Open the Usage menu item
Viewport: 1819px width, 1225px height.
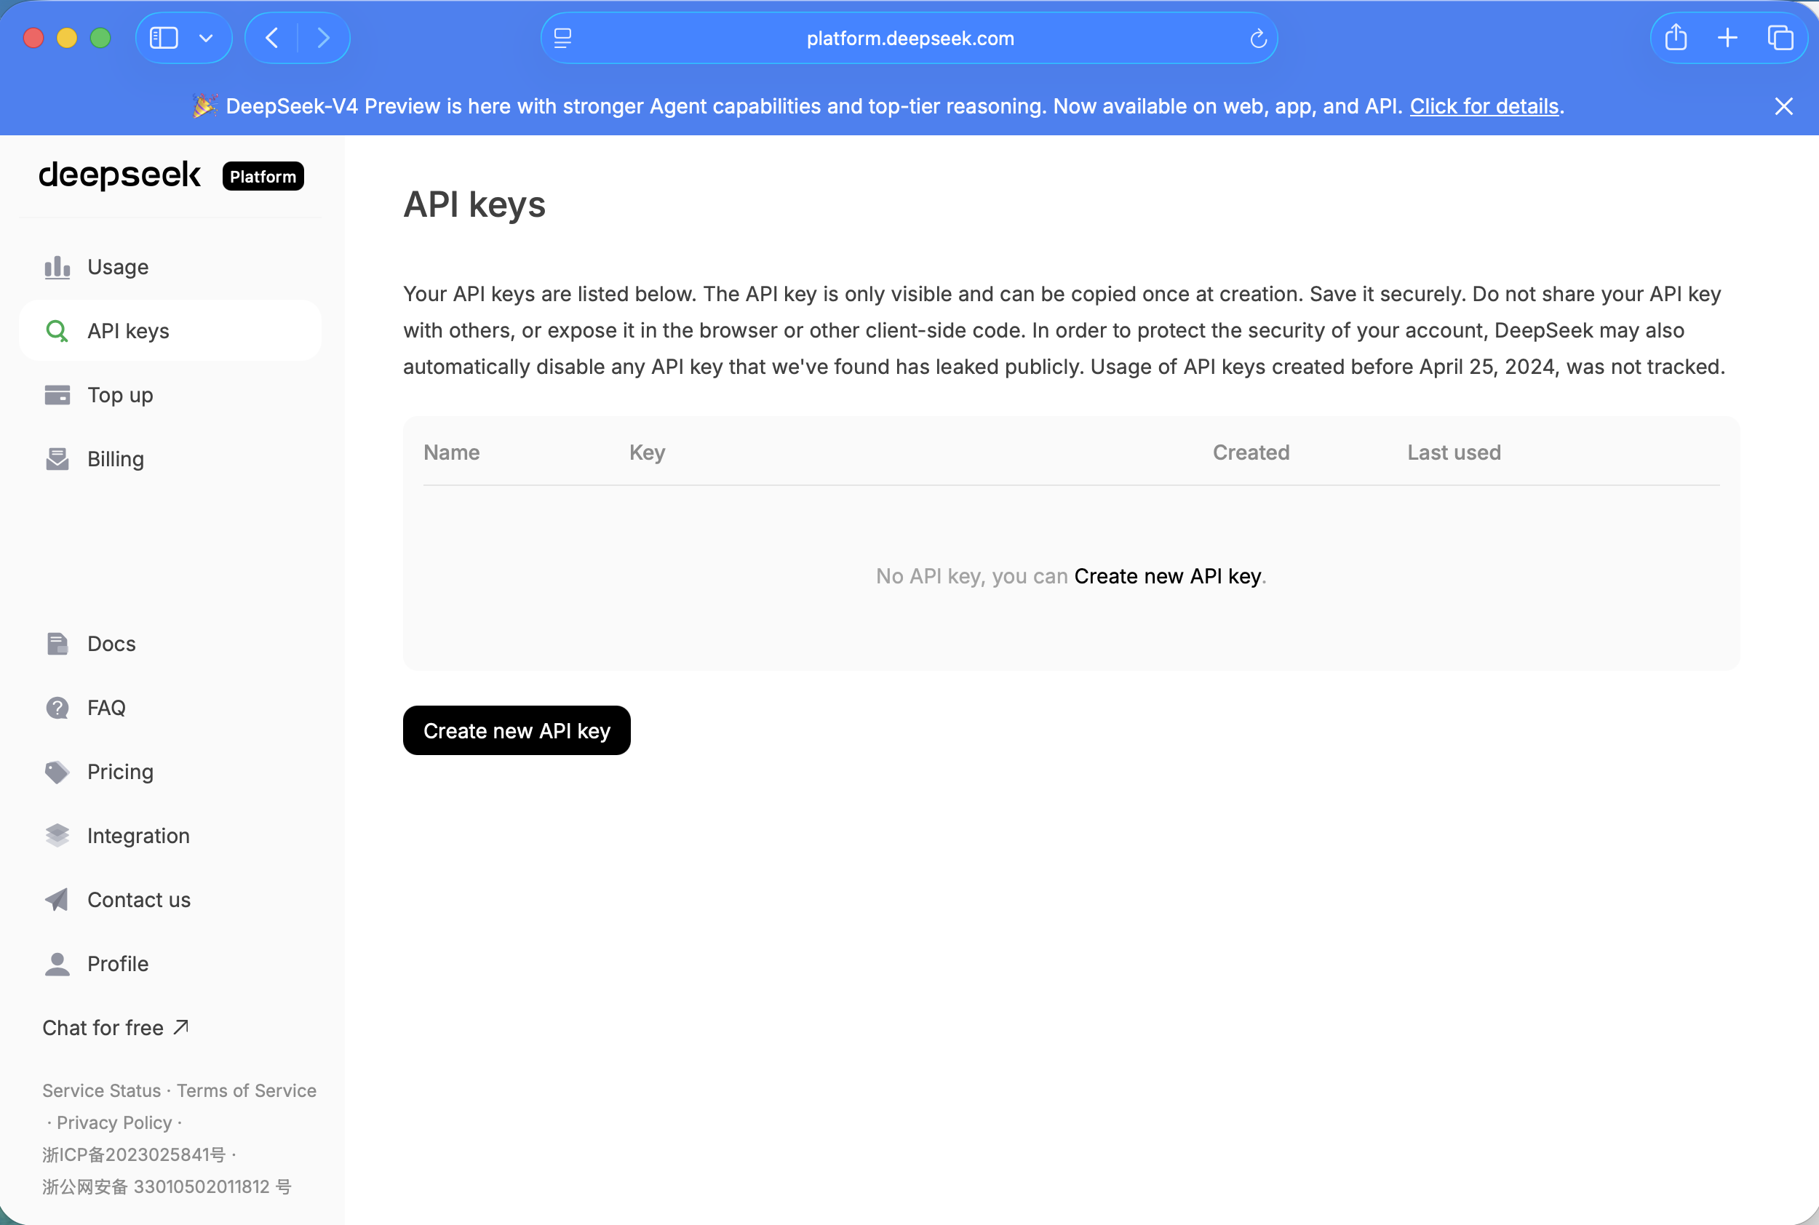click(x=170, y=267)
